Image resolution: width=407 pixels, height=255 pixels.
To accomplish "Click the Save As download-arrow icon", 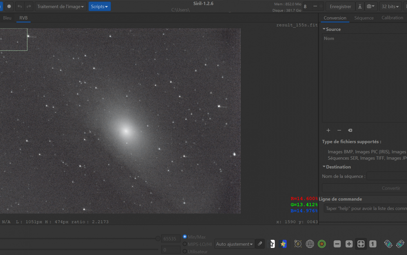I will (x=360, y=6).
